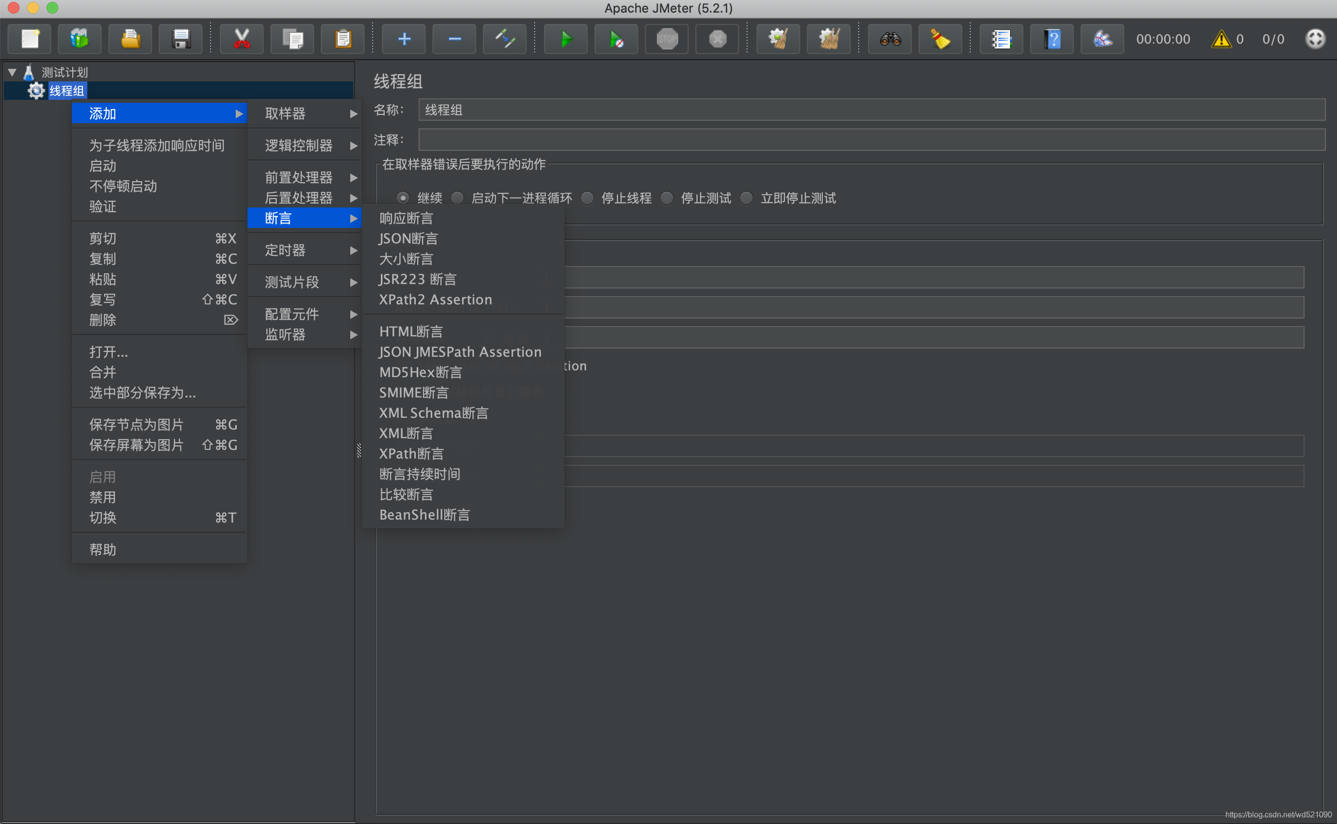Screen dimensions: 1337x824
Task: Click the binoculars Search toolbar icon
Action: [x=890, y=39]
